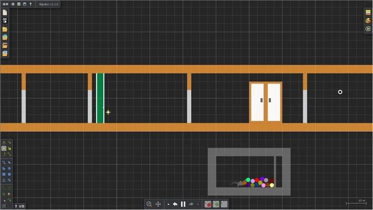This screenshot has height=210, width=373.
Task: Select the highlighted Move tool
Action: 4,148
